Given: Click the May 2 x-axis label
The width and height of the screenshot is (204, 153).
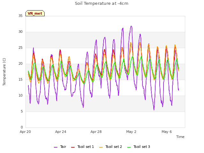Looking at the screenshot, I should (131, 132).
